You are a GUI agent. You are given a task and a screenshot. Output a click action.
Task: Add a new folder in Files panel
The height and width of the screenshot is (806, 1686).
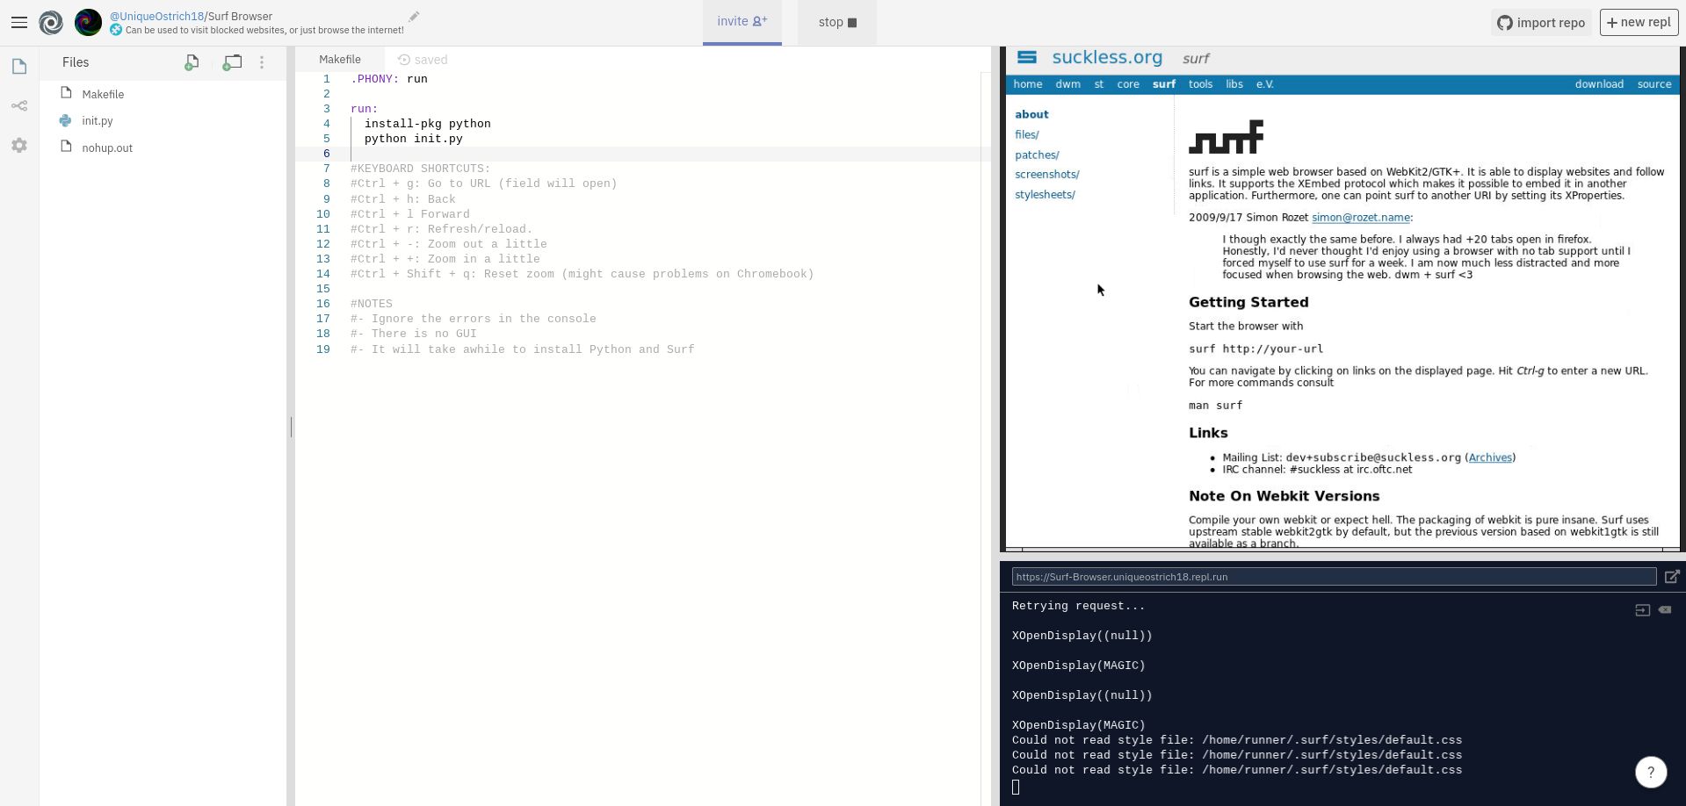(232, 62)
